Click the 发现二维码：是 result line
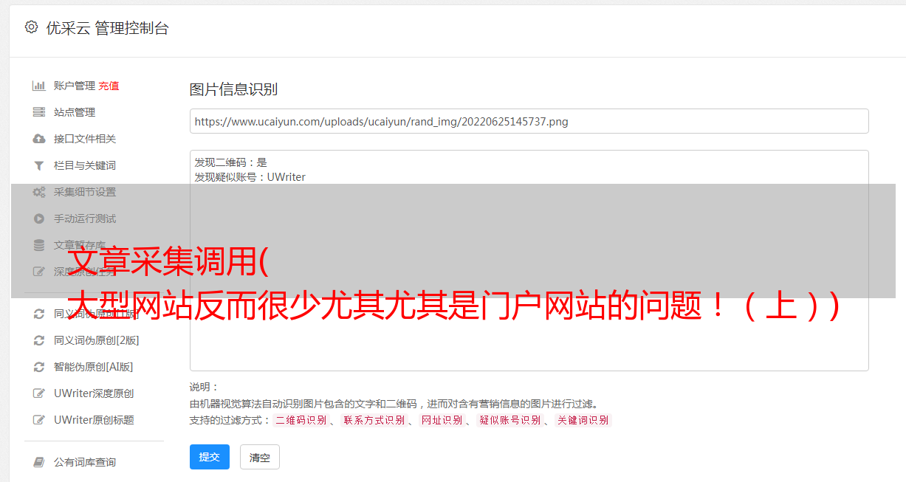The height and width of the screenshot is (482, 906). tap(230, 162)
